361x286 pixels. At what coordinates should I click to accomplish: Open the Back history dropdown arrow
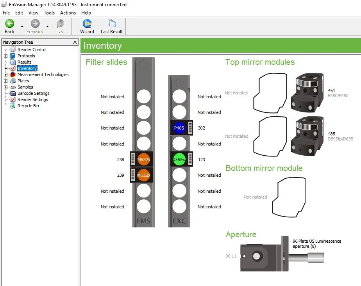[x=22, y=27]
